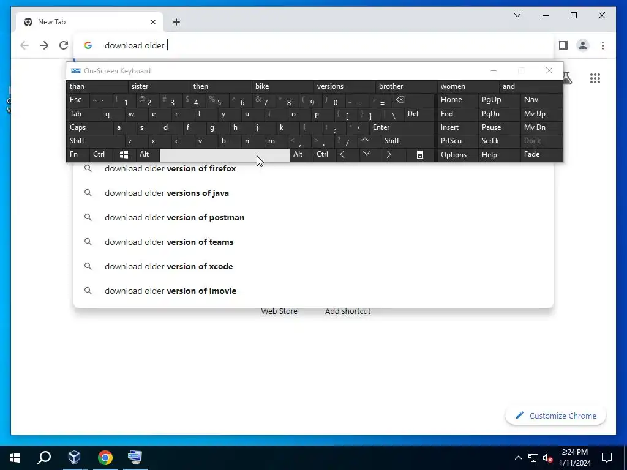Click the Esc key on the On-Screen Keyboard

[78, 100]
